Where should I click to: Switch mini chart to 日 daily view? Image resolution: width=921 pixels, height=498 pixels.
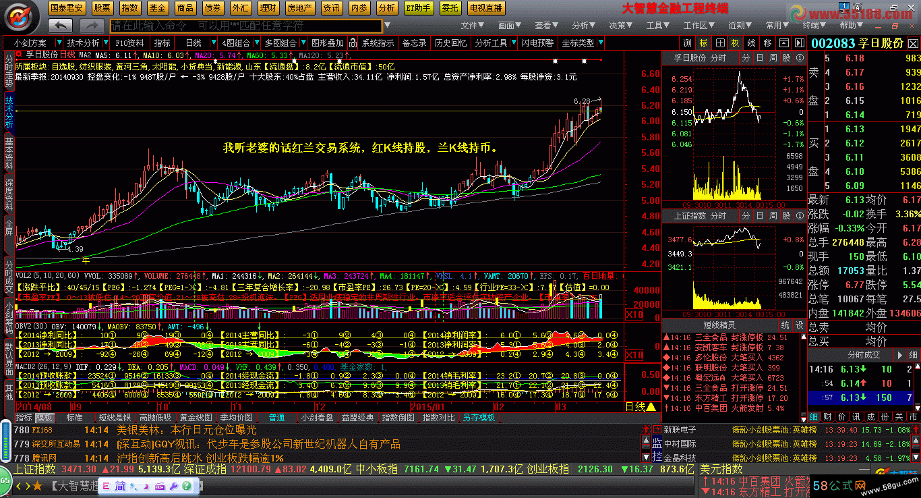[760, 58]
